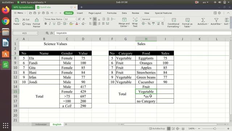This screenshot has height=131, width=232.
Task: Click the Increase indent icon
Action: tap(108, 19)
